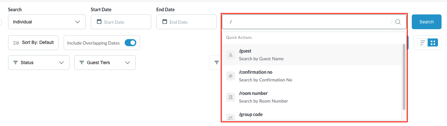Click the door icon beside /room number
This screenshot has width=447, height=126.
click(231, 97)
